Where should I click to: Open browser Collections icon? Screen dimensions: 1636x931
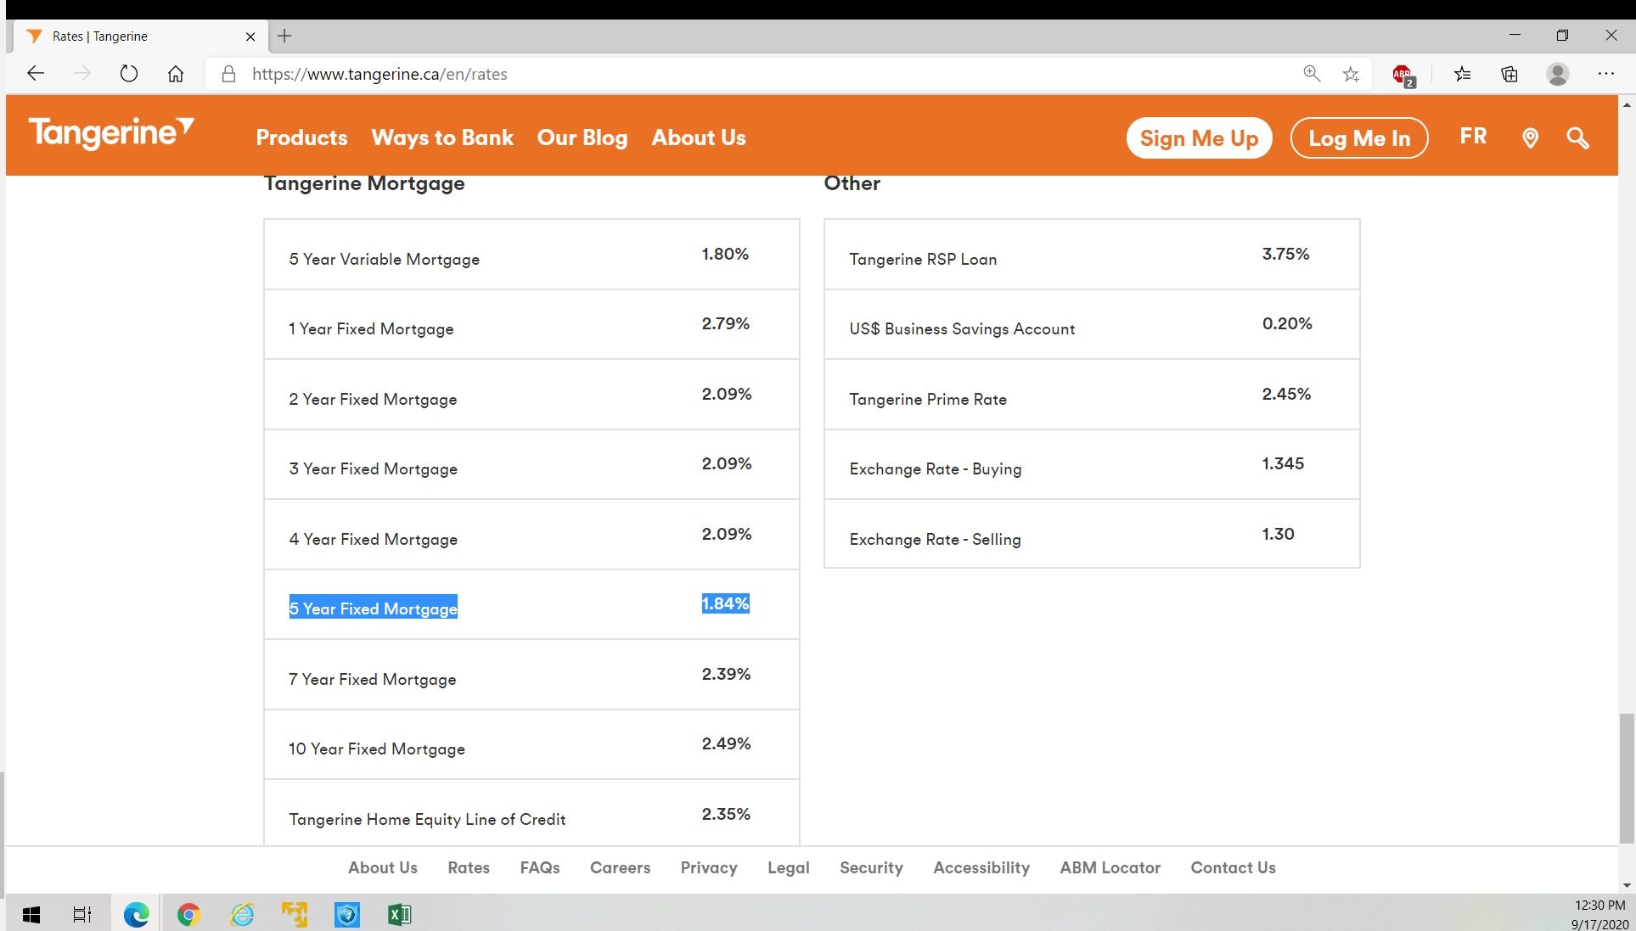point(1510,74)
